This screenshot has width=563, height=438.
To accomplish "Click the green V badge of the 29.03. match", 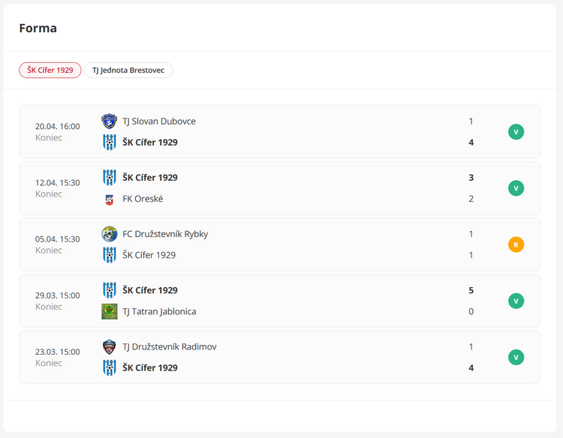I will (516, 301).
